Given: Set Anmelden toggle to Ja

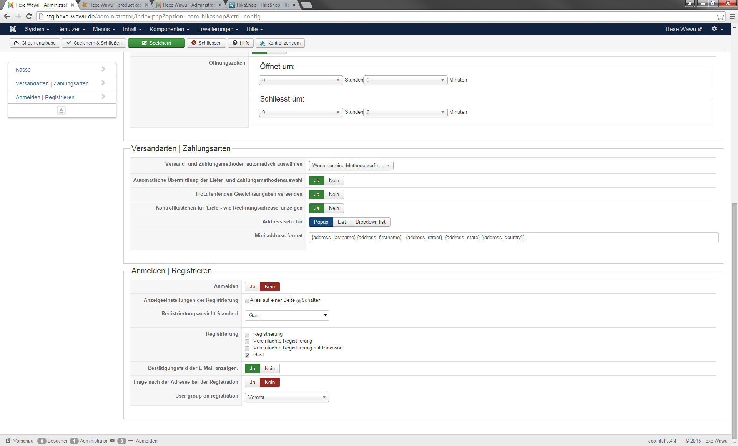Looking at the screenshot, I should [252, 287].
